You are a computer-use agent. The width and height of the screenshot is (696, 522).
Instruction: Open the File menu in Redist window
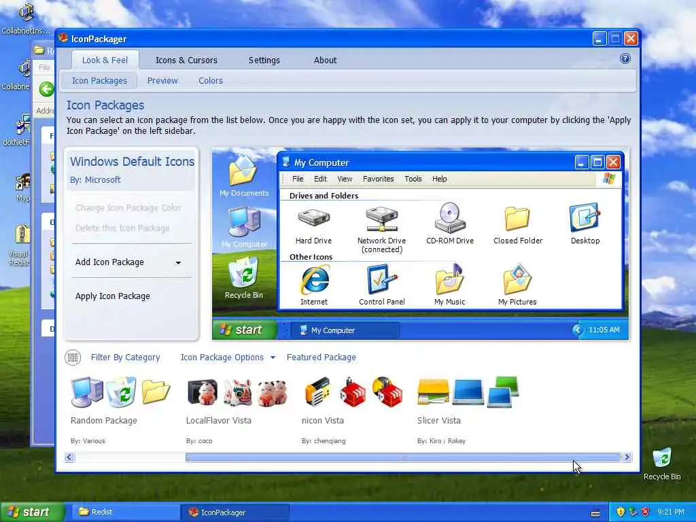[x=44, y=67]
